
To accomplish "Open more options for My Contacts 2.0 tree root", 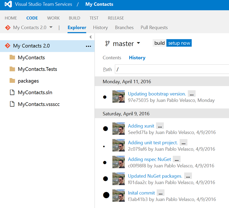I will pyautogui.click(x=88, y=46).
